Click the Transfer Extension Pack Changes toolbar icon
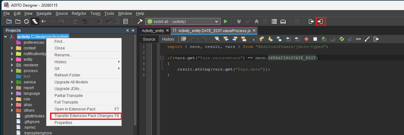This screenshot has height=135, width=404. pos(320,21)
